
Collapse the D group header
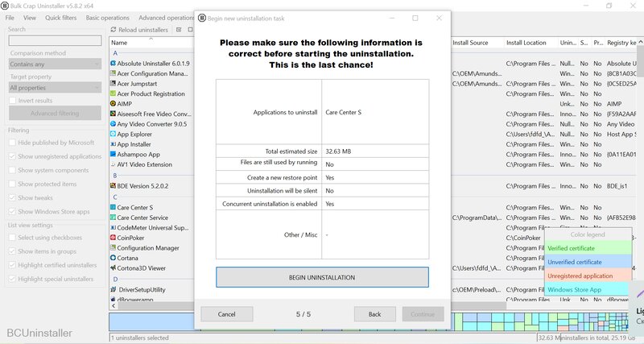click(115, 279)
